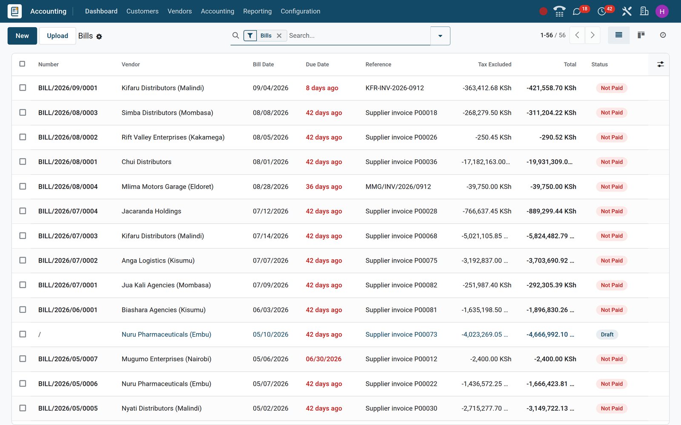Check the box for BILL/2026/09/0001
Image resolution: width=681 pixels, height=425 pixels.
[23, 88]
